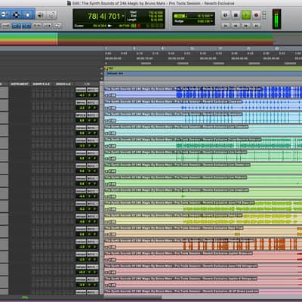Open the Grid value dropdown arrow

click(212, 16)
